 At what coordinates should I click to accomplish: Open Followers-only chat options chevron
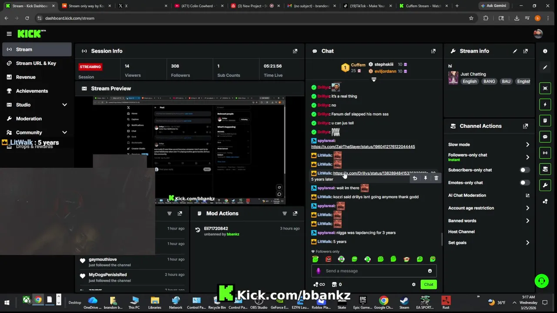pos(527,157)
